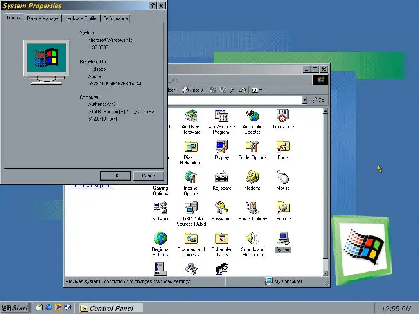Screen dimensions: 419x314
Task: Click the My Computer status bar zone
Action: coord(295,281)
